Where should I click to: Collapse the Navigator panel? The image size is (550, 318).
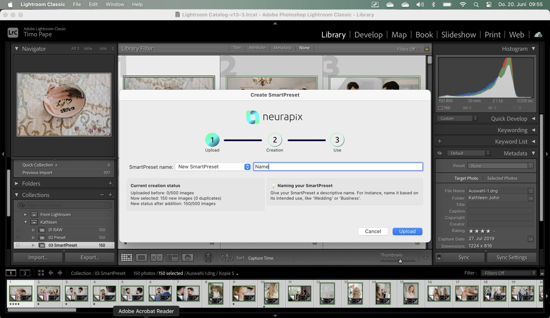17,49
